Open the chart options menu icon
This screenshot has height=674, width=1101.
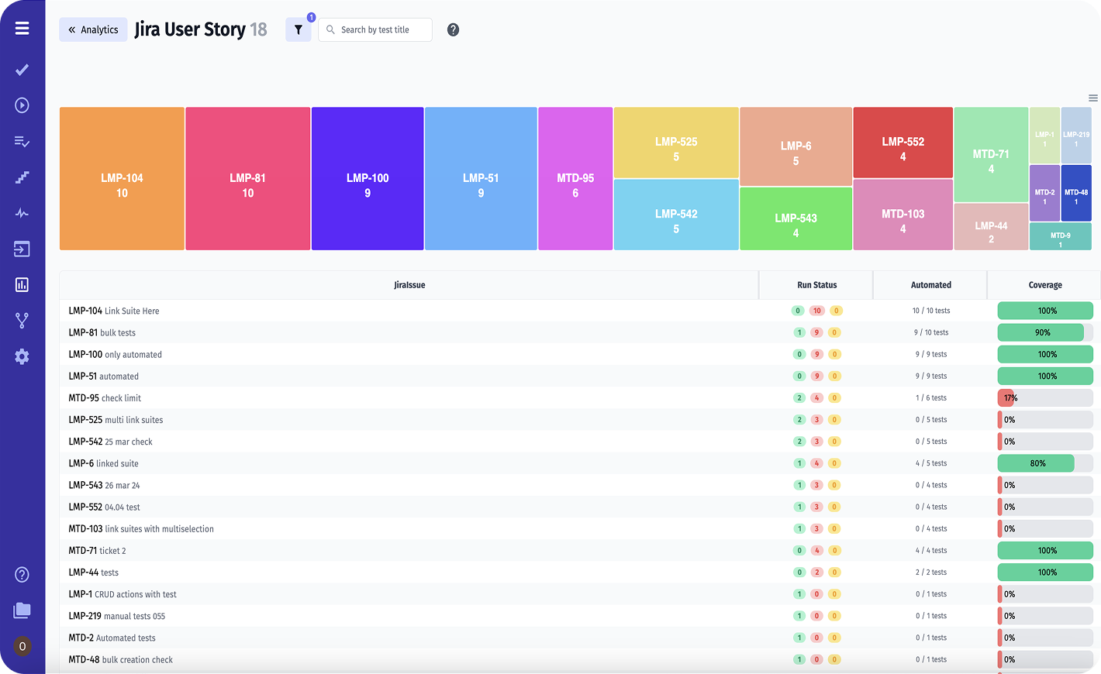pos(1092,98)
